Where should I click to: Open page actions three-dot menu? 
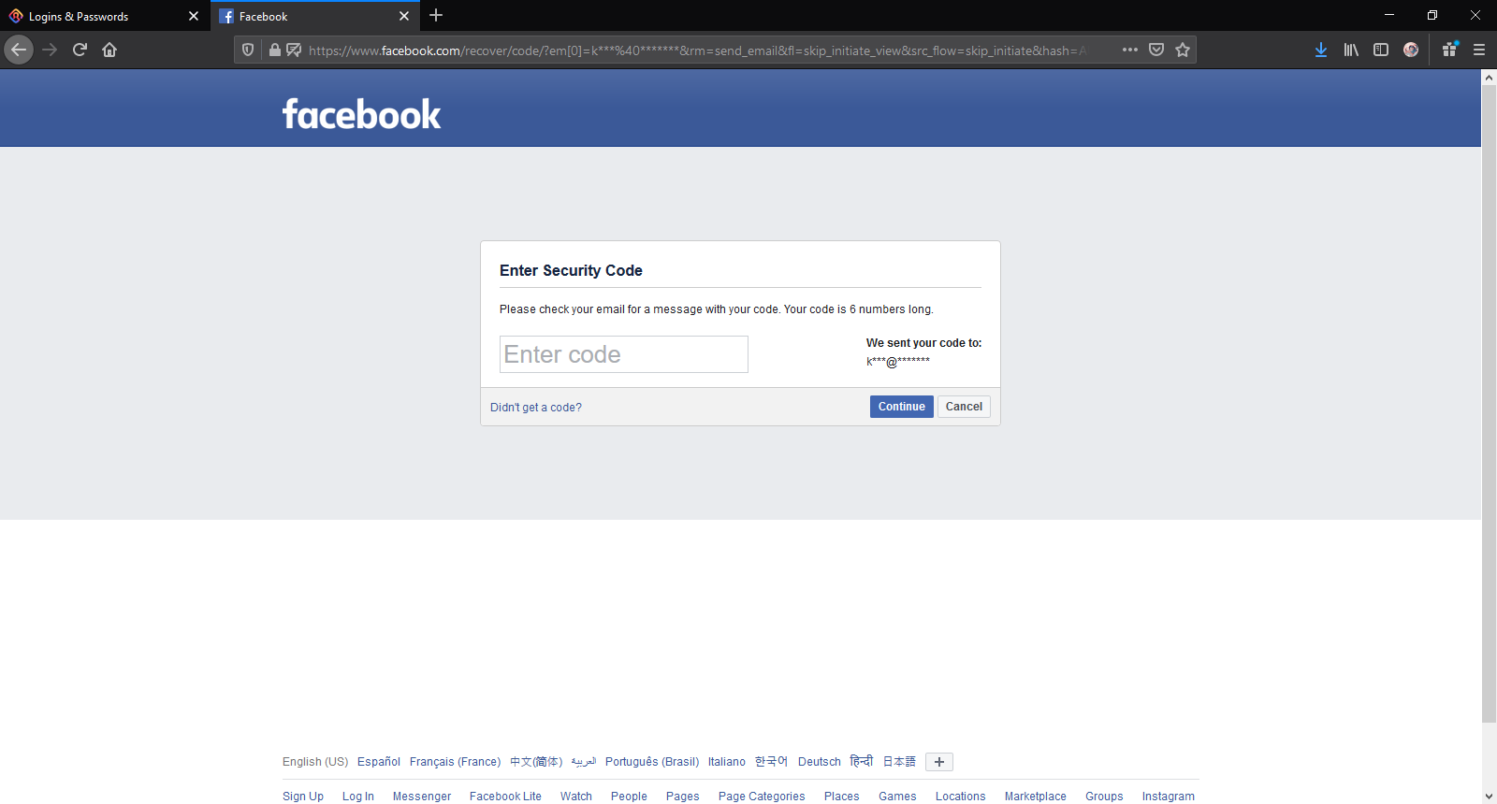1130,50
